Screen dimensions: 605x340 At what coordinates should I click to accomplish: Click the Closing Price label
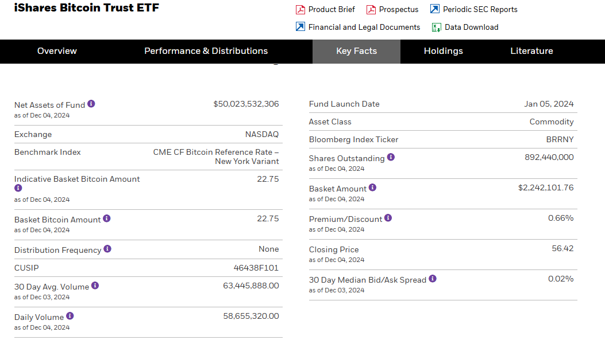click(x=334, y=249)
